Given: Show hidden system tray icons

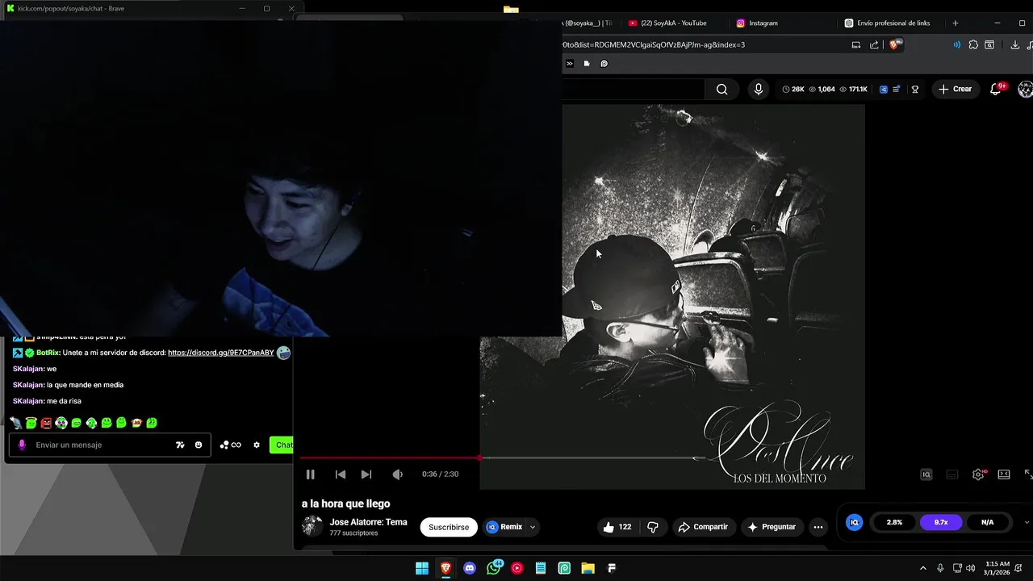Looking at the screenshot, I should 923,568.
